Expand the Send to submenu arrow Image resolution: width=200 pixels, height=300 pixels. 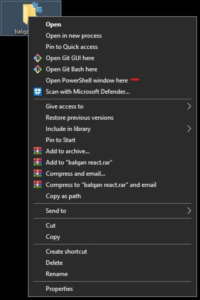[189, 211]
